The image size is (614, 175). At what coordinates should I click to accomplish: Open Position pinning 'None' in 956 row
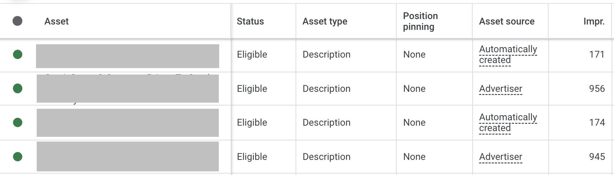[414, 89]
